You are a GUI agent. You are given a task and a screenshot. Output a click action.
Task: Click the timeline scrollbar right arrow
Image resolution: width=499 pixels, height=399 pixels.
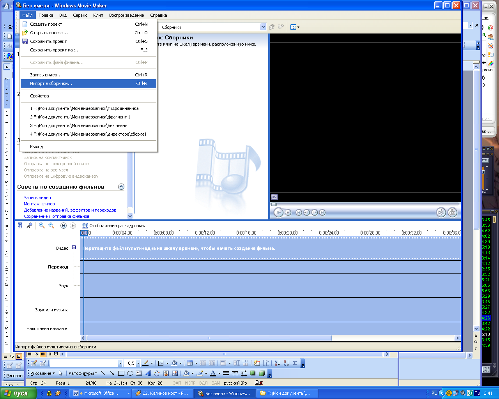[x=458, y=338]
